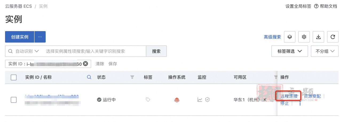340x122 pixels.
Task: Open the 标签筛选 dropdown
Action: pos(290,51)
